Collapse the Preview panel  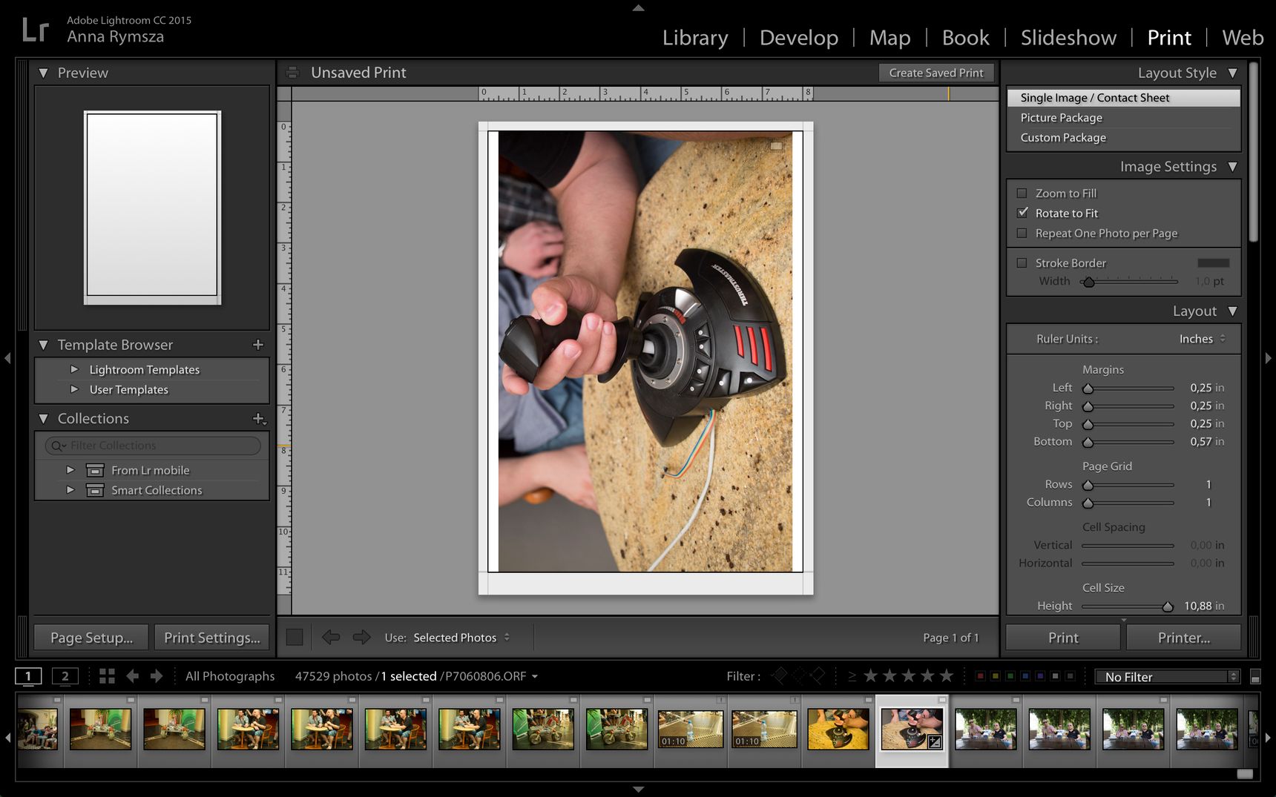pyautogui.click(x=43, y=73)
